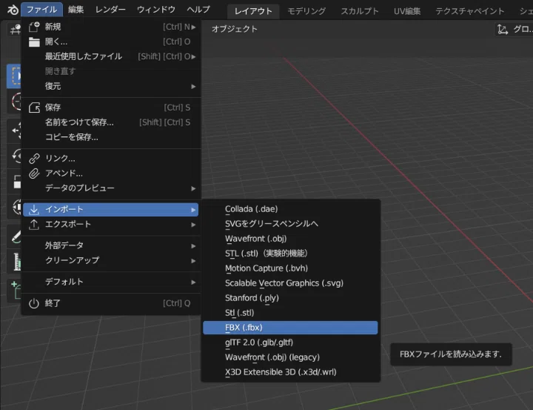Click the Link chain icon

pos(34,159)
